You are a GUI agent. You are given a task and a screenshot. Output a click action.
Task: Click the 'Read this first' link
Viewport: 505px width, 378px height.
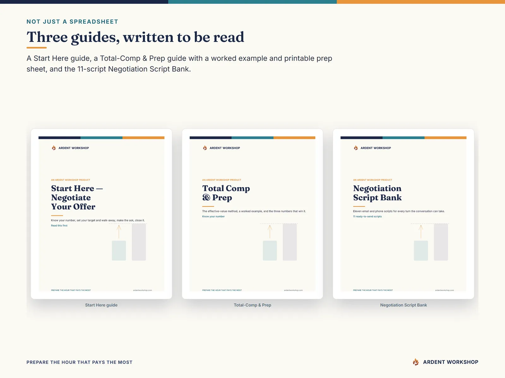tap(59, 226)
